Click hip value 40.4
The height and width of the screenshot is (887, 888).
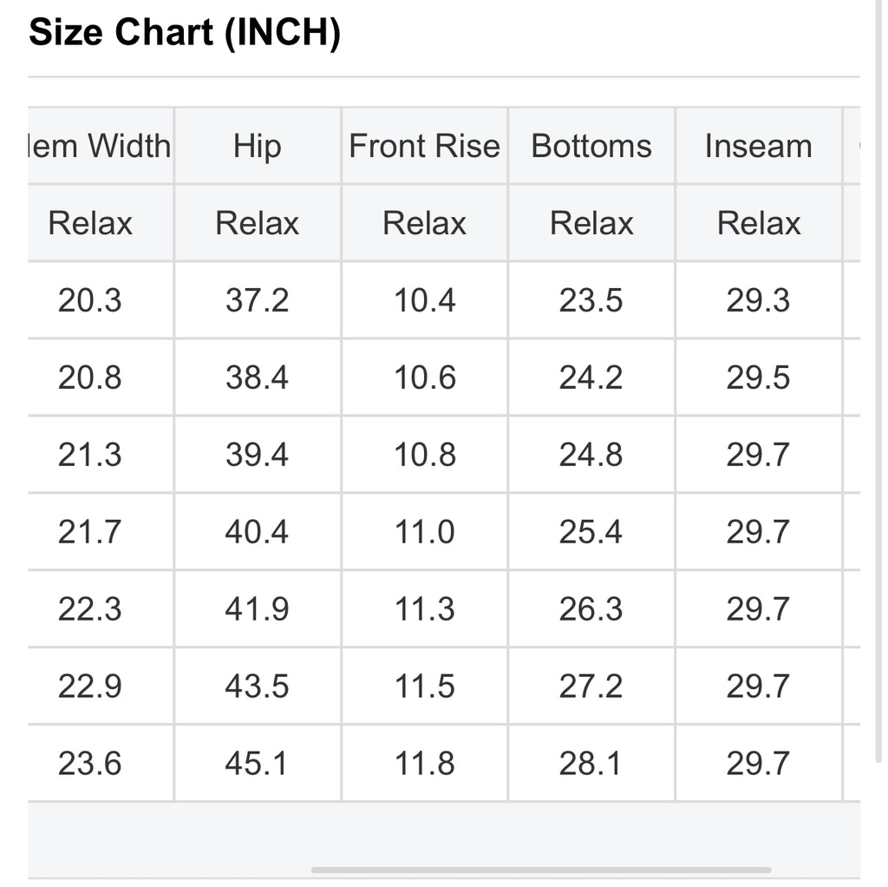click(x=257, y=531)
